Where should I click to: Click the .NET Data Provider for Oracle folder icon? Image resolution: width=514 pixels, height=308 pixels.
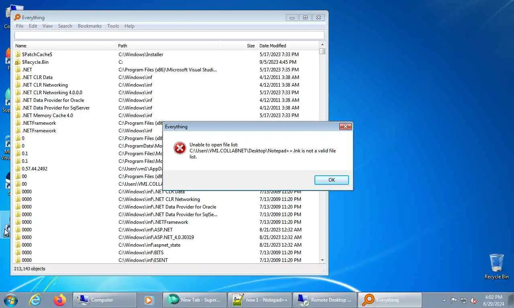pos(18,100)
